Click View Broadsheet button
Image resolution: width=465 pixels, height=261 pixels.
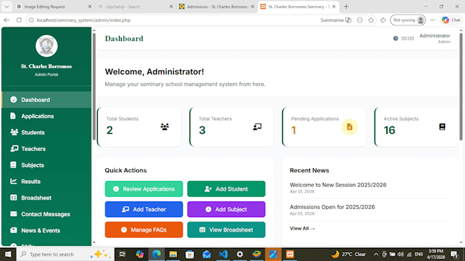226,230
